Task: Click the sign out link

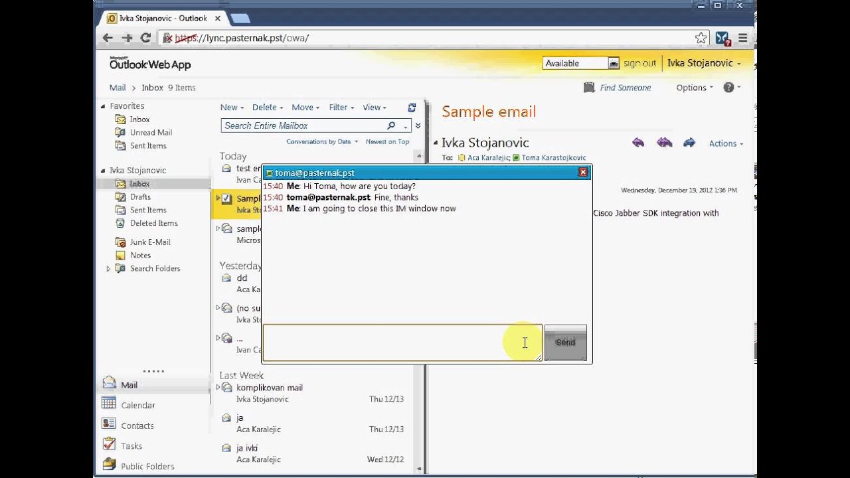Action: [639, 63]
